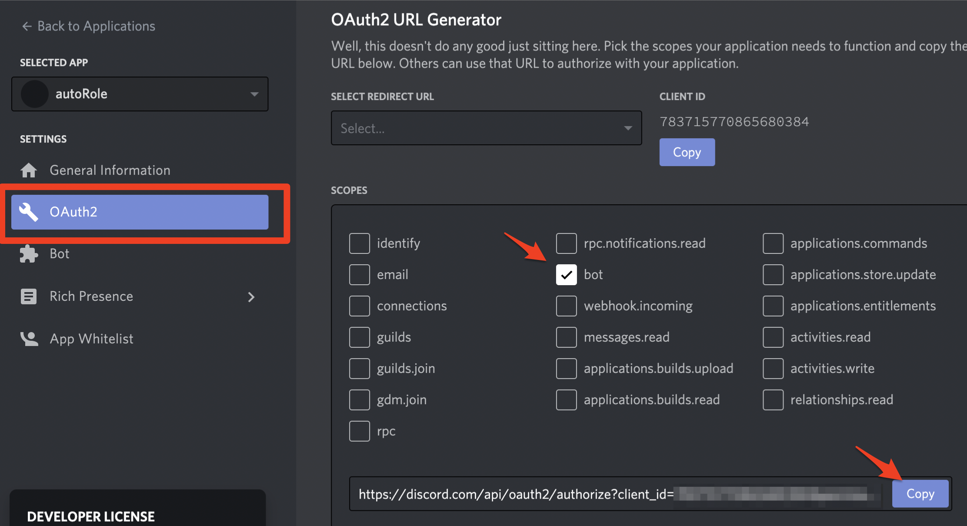This screenshot has height=526, width=967.
Task: Click the back arrow icon beside Back to Applications
Action: [27, 27]
